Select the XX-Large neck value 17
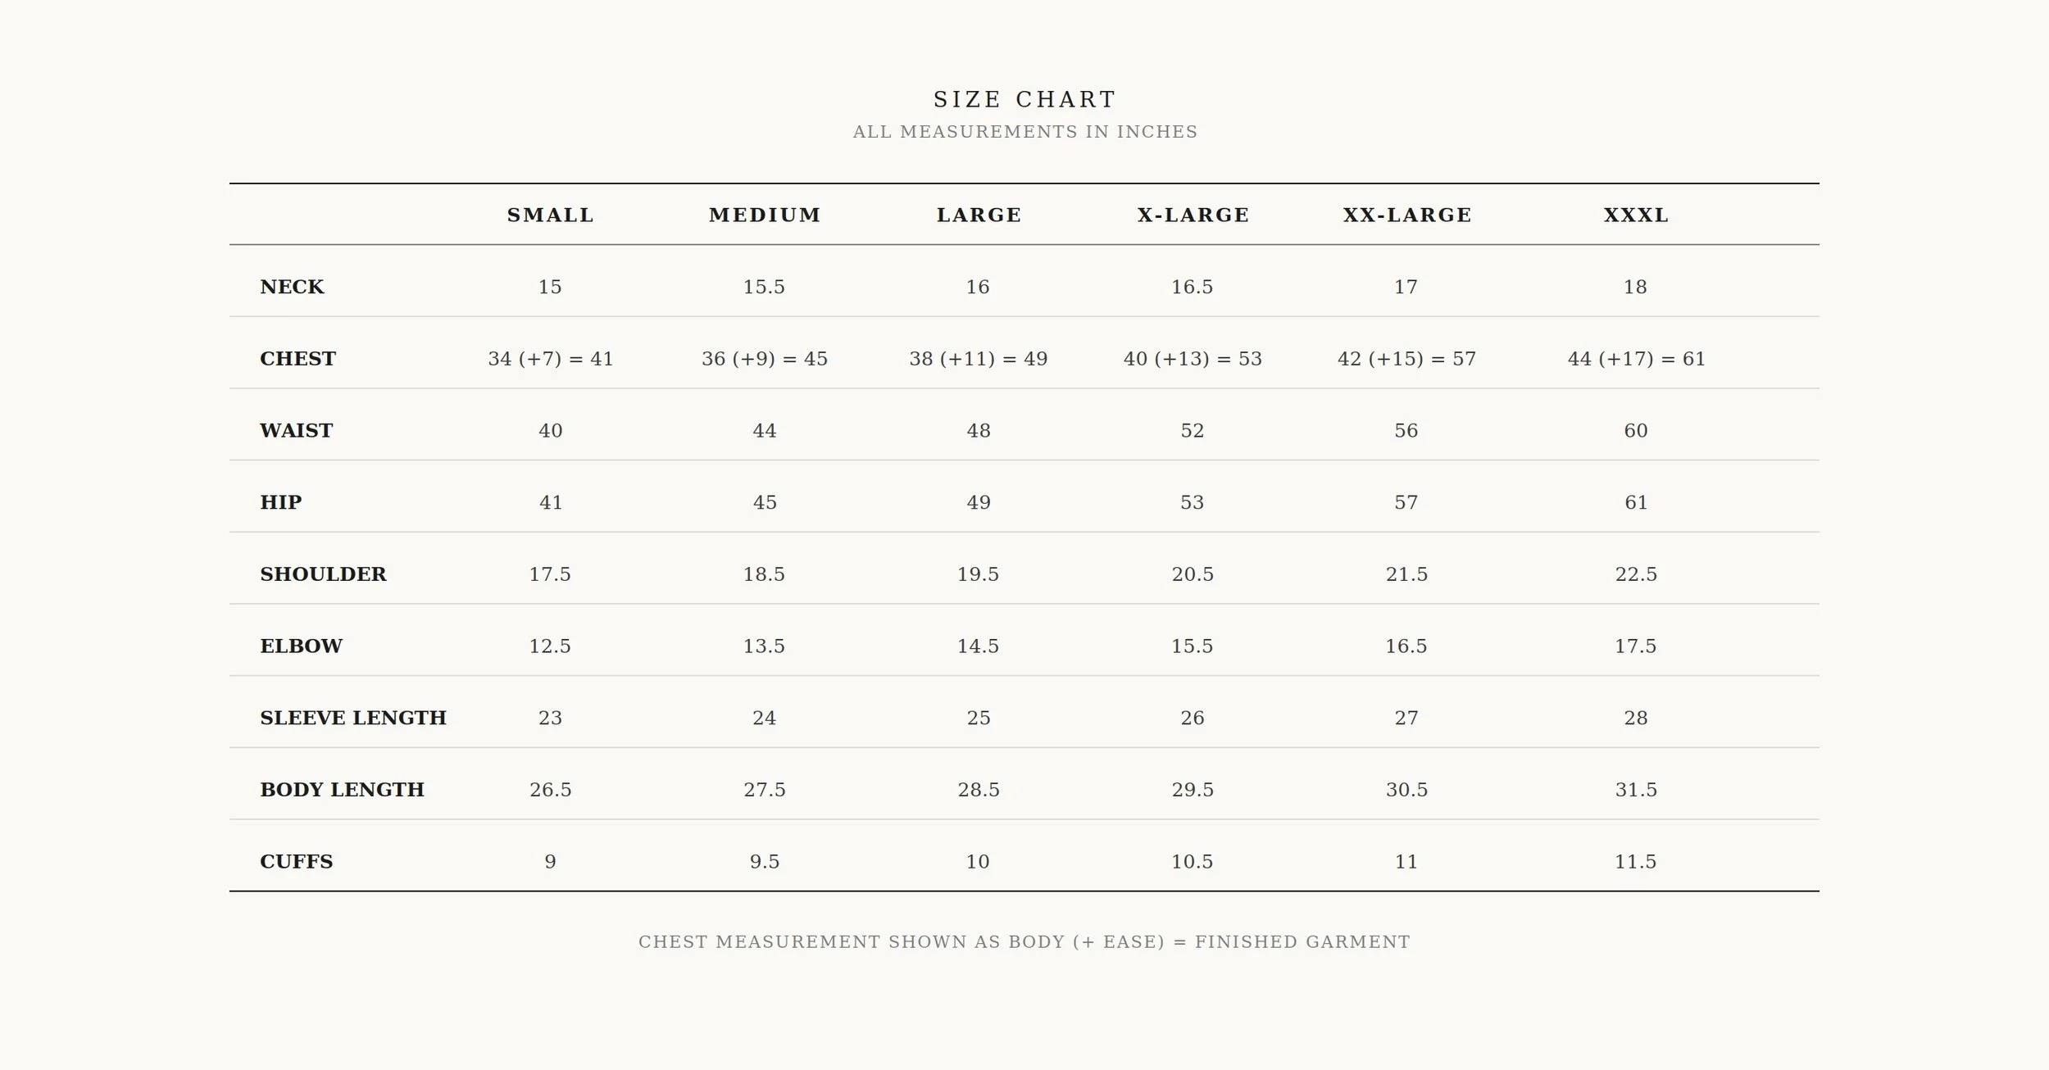 pyautogui.click(x=1406, y=287)
